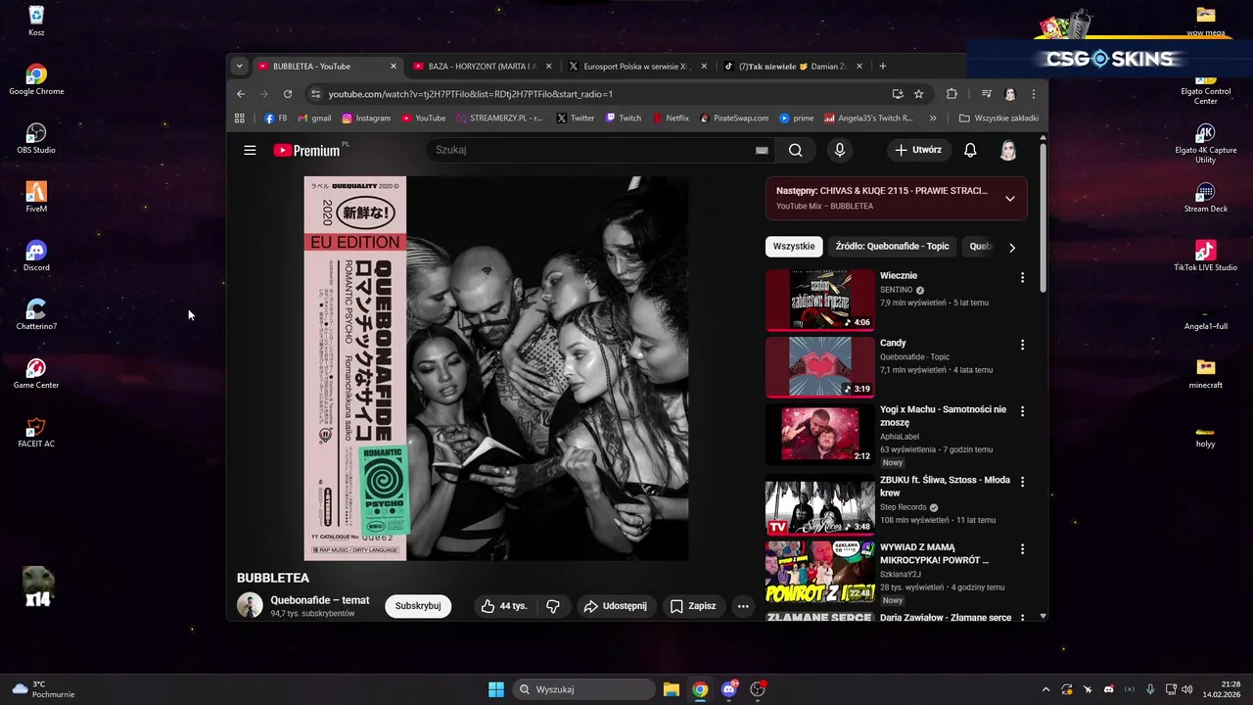Open the Candy video thumbnail

(x=820, y=367)
